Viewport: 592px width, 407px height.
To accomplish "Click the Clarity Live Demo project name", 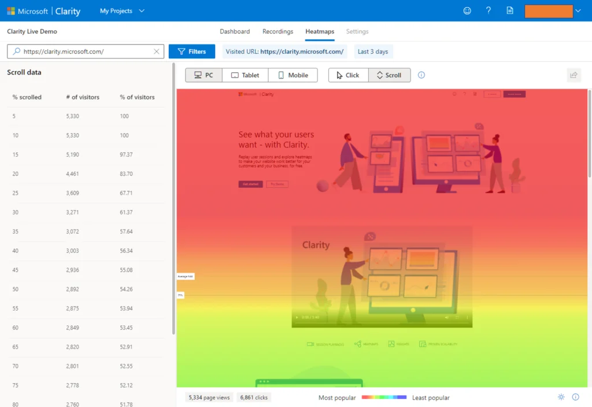I will pyautogui.click(x=32, y=31).
